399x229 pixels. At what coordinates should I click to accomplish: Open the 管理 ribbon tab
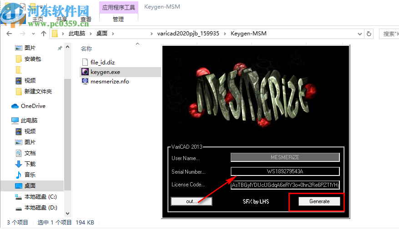coord(118,19)
